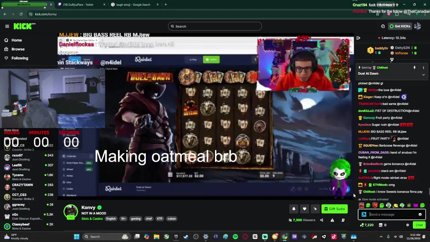The height and width of the screenshot is (242, 430).
Task: Open Steam from the taskbar
Action: tap(186, 237)
